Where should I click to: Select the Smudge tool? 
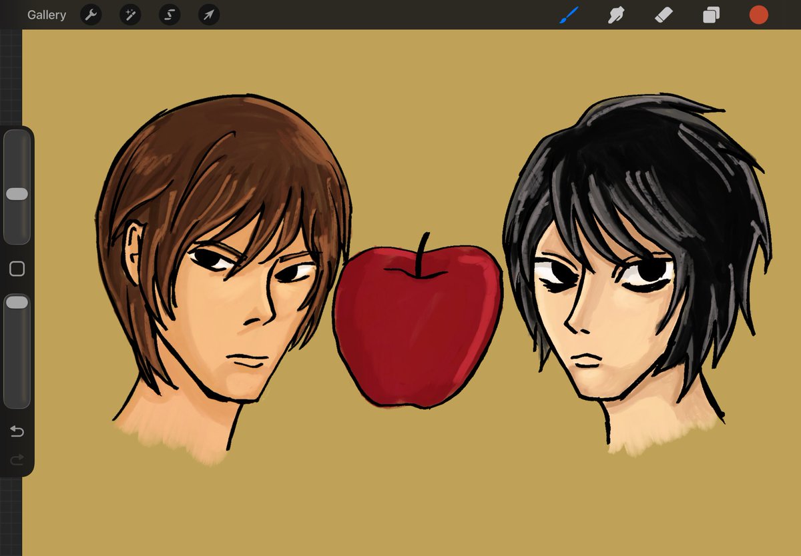pyautogui.click(x=616, y=15)
